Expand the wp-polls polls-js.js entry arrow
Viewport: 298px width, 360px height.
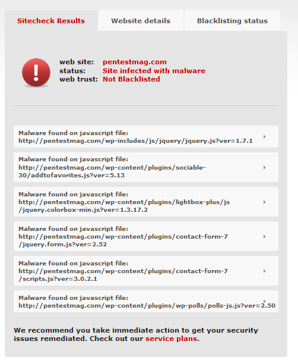[x=265, y=300]
